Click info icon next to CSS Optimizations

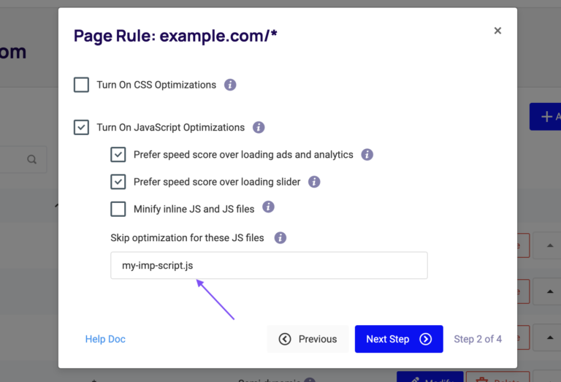(230, 85)
